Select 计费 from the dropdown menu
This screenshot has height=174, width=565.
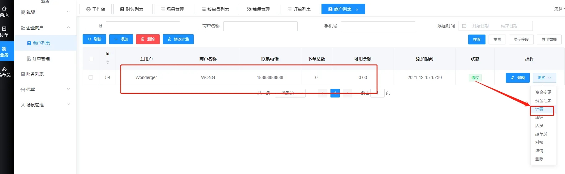pos(539,109)
